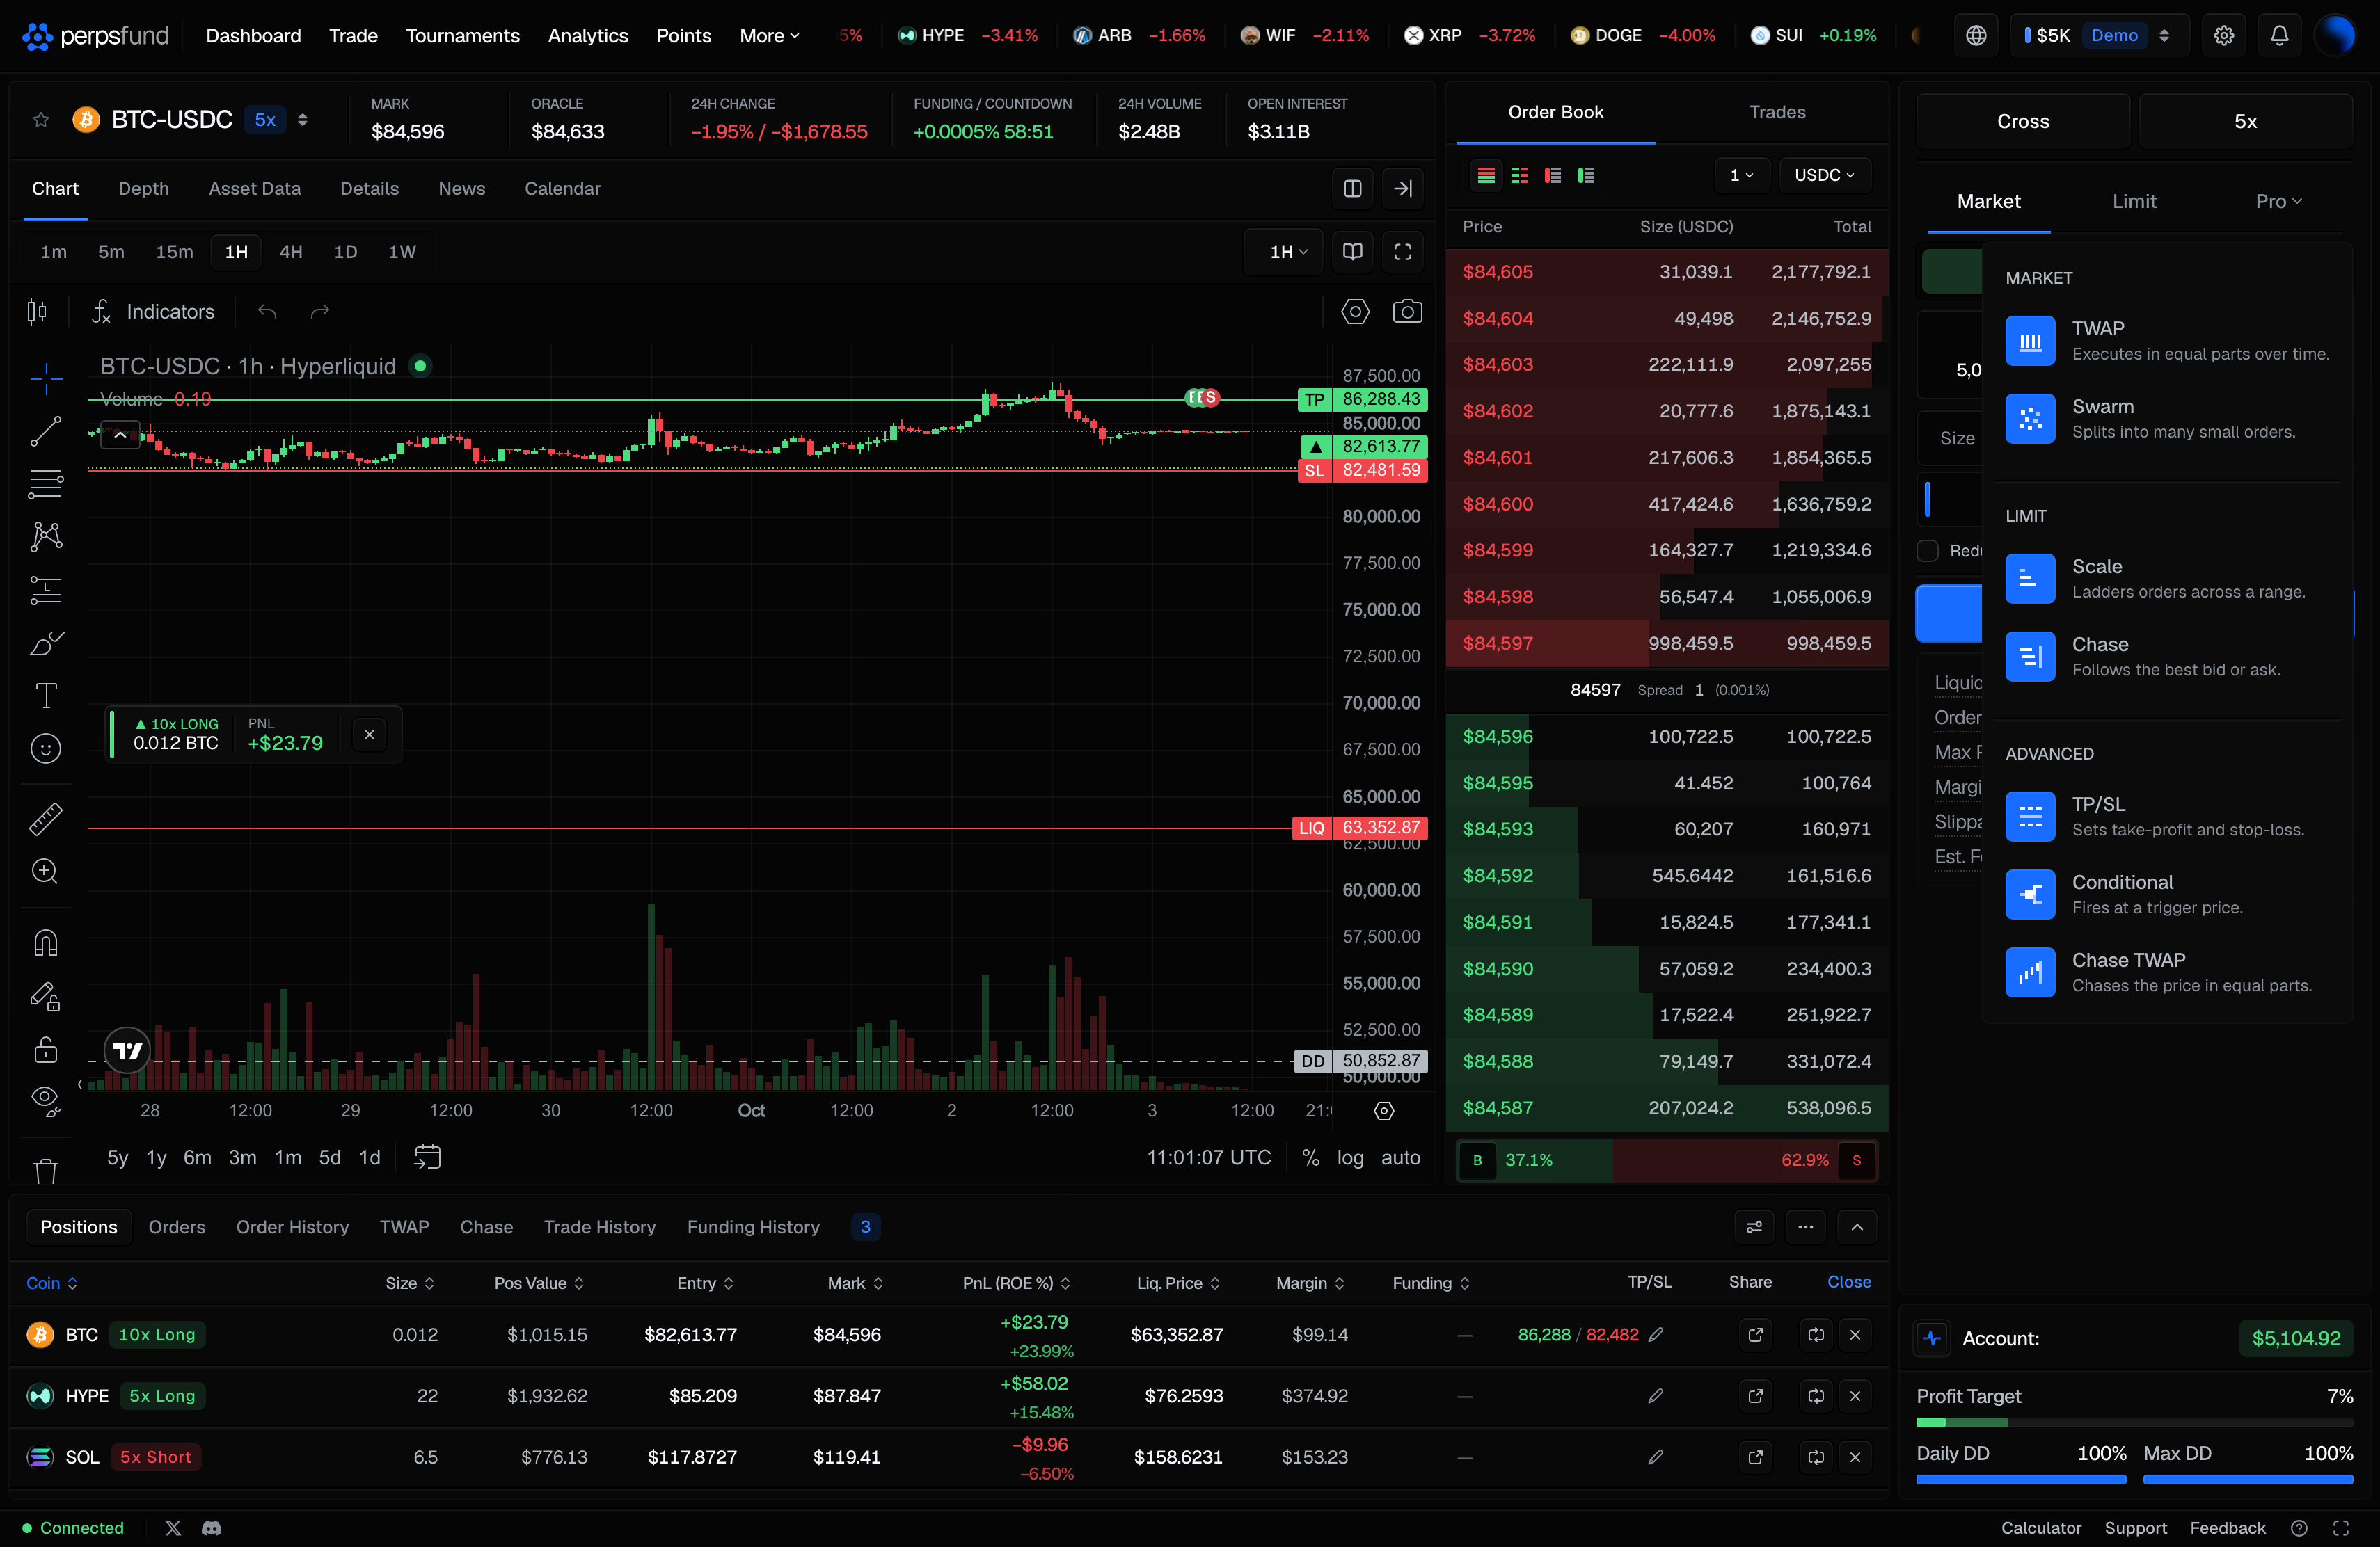Open the Discord link icon
This screenshot has width=2380, height=1547.
tap(211, 1528)
